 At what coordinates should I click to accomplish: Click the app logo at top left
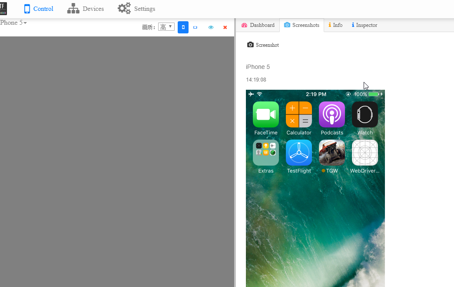click(3, 9)
